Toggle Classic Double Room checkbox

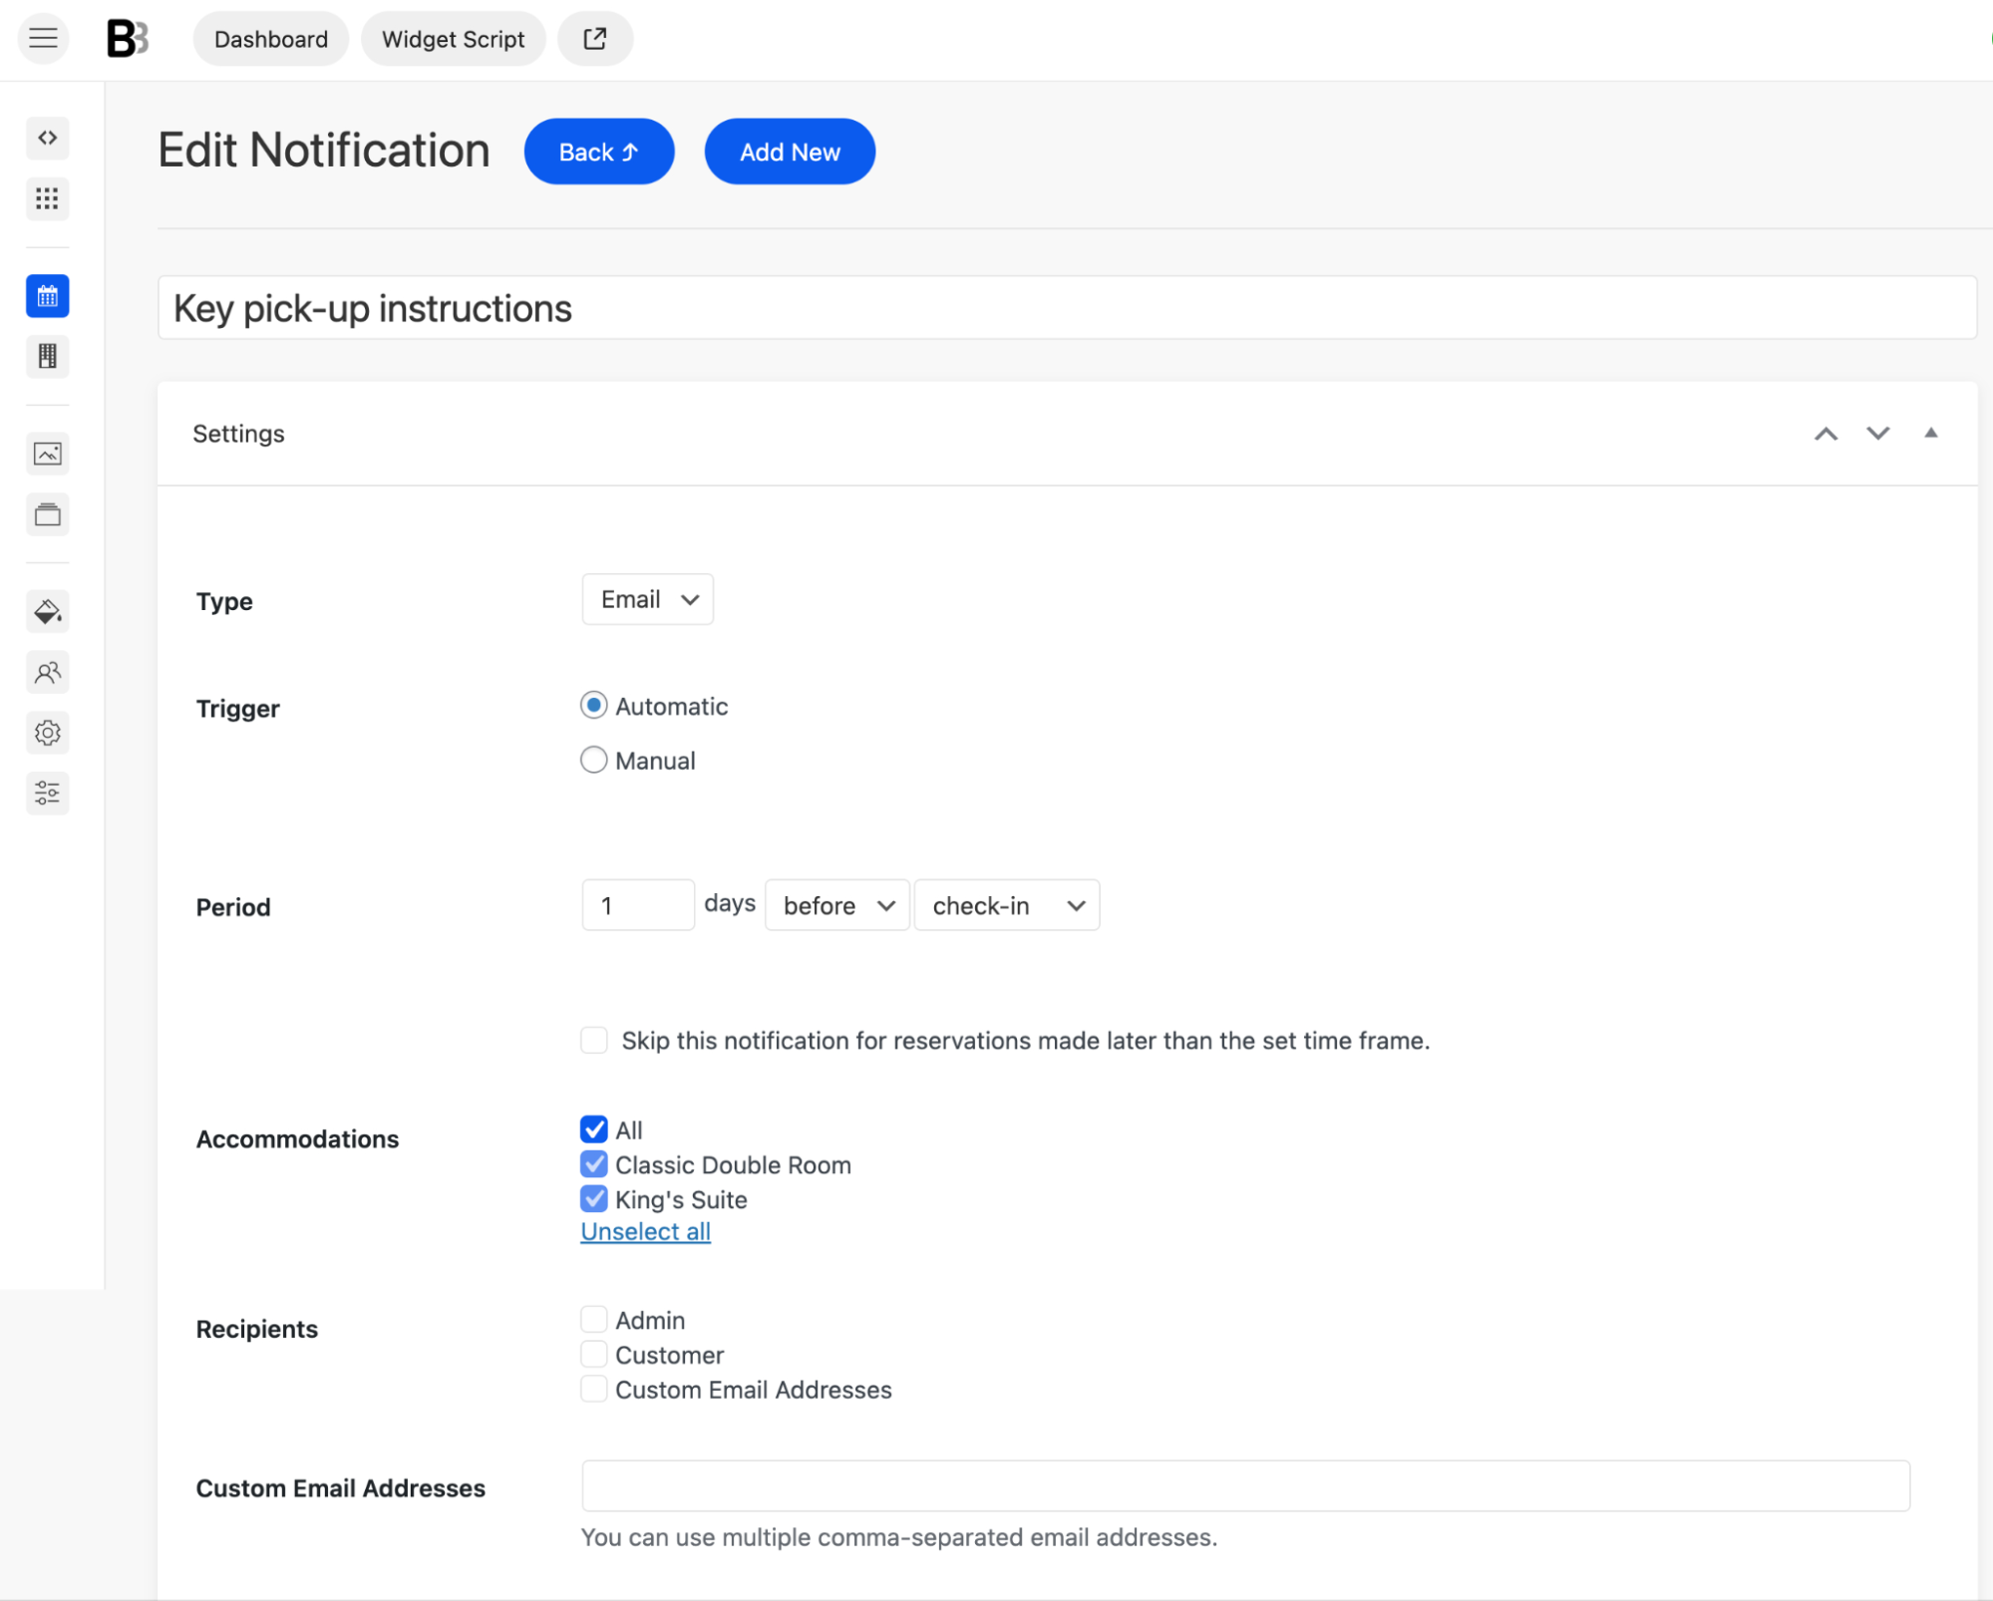(x=594, y=1164)
